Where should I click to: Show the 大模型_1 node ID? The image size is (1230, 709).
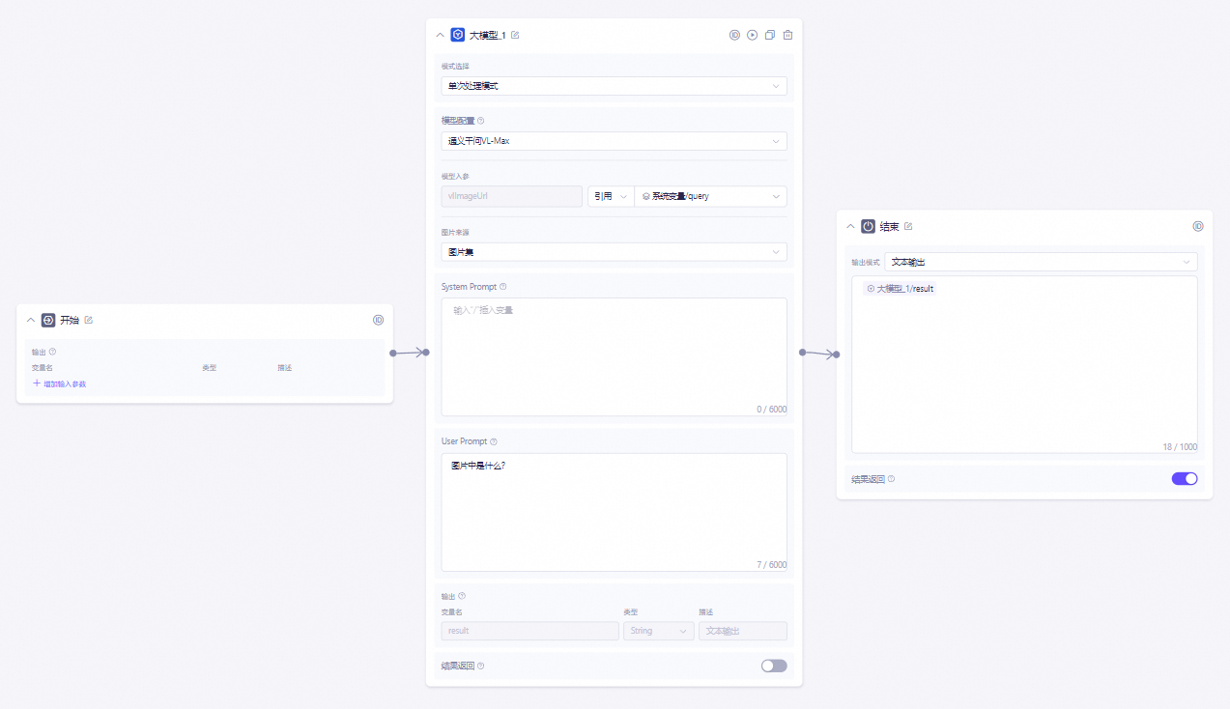(734, 35)
